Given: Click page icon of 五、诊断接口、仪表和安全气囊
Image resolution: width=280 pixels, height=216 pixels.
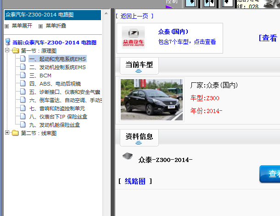Looking at the screenshot, I should tap(23, 92).
